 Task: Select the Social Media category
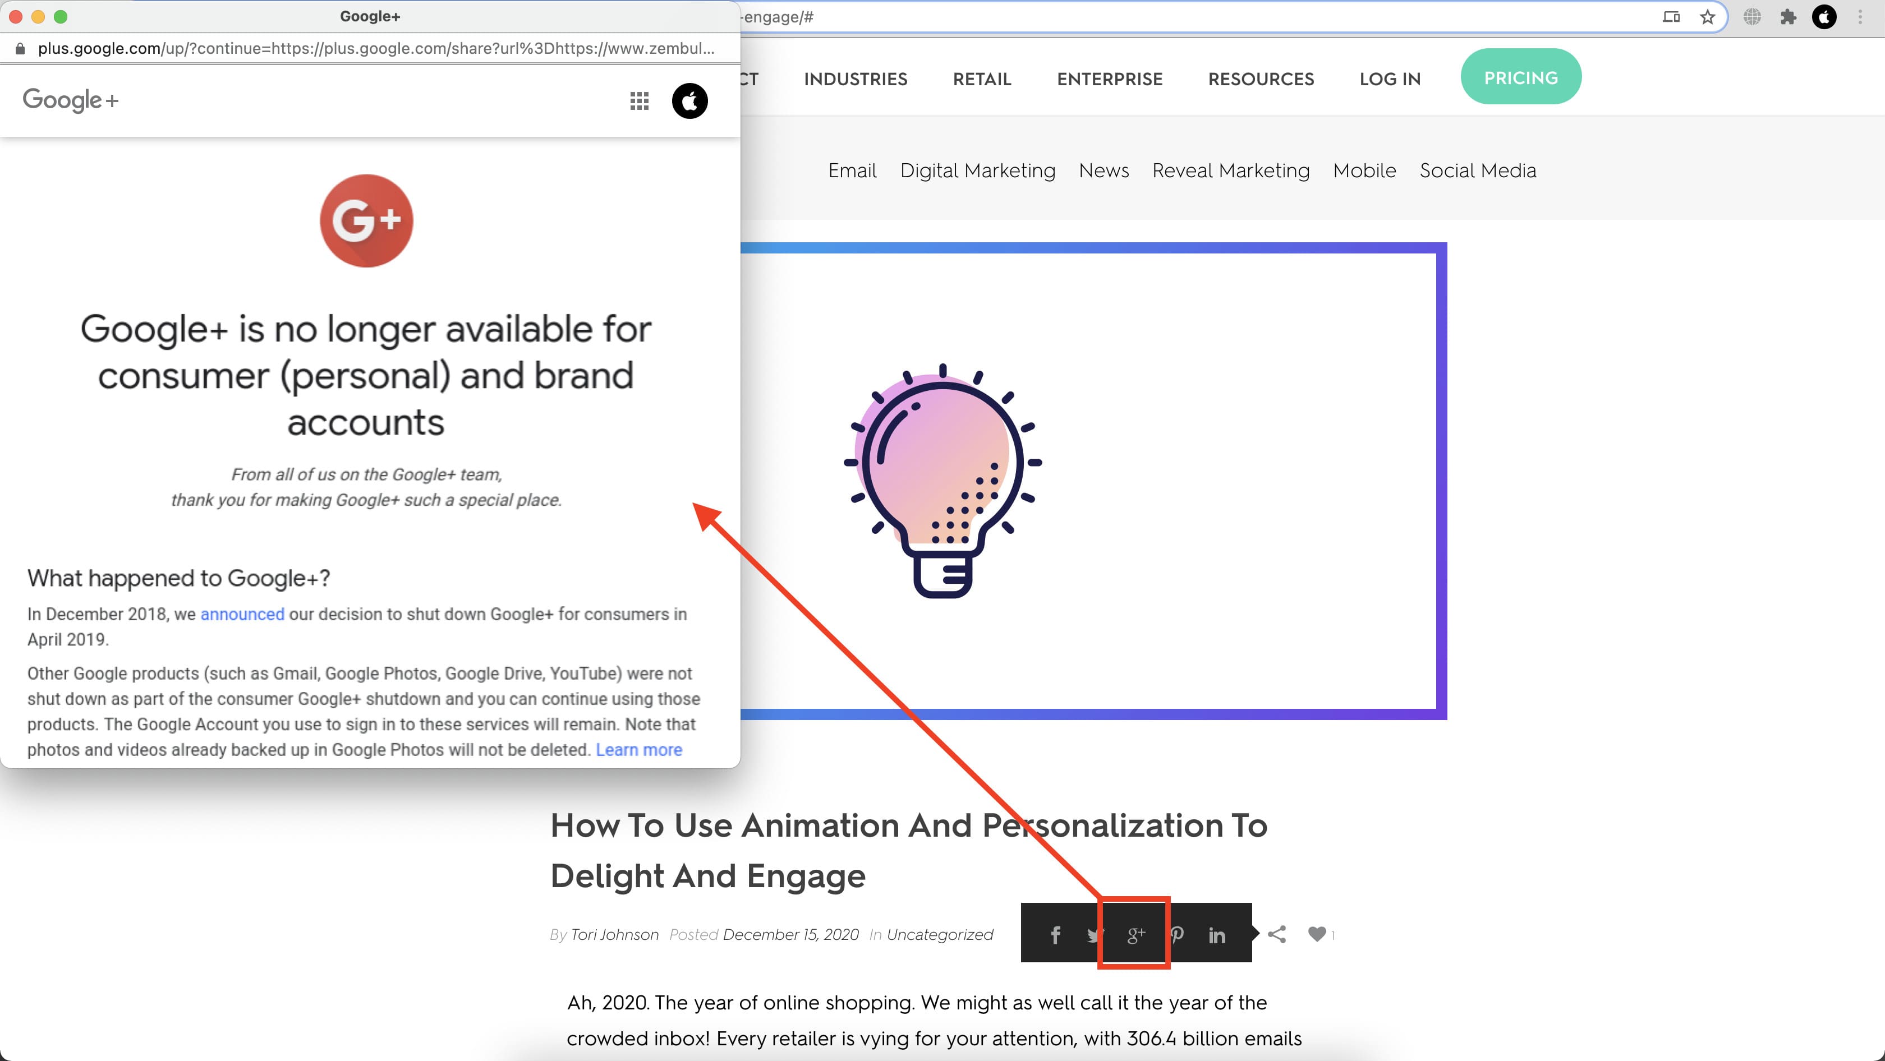click(1477, 170)
